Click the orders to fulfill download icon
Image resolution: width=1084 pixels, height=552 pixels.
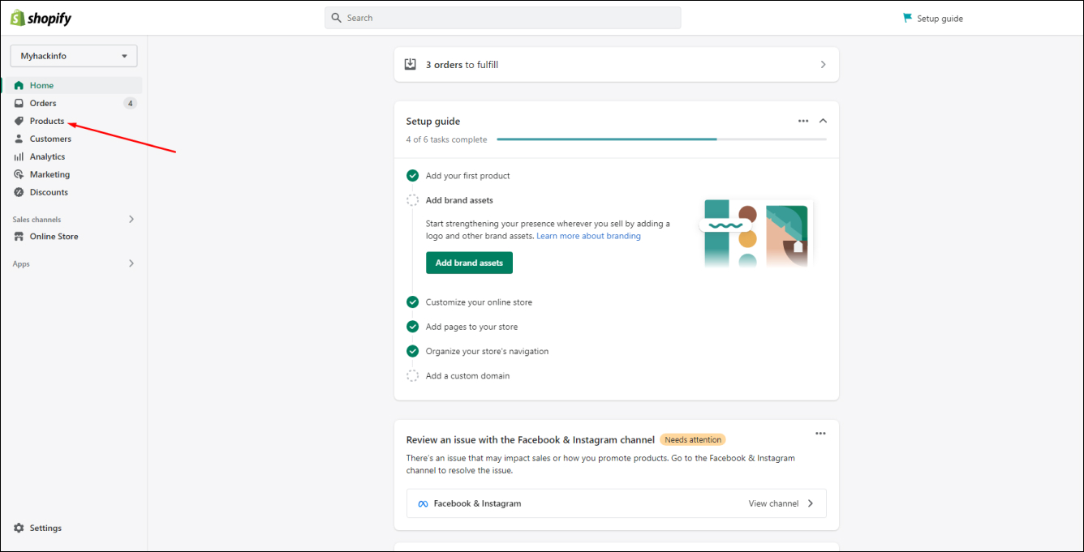(411, 64)
